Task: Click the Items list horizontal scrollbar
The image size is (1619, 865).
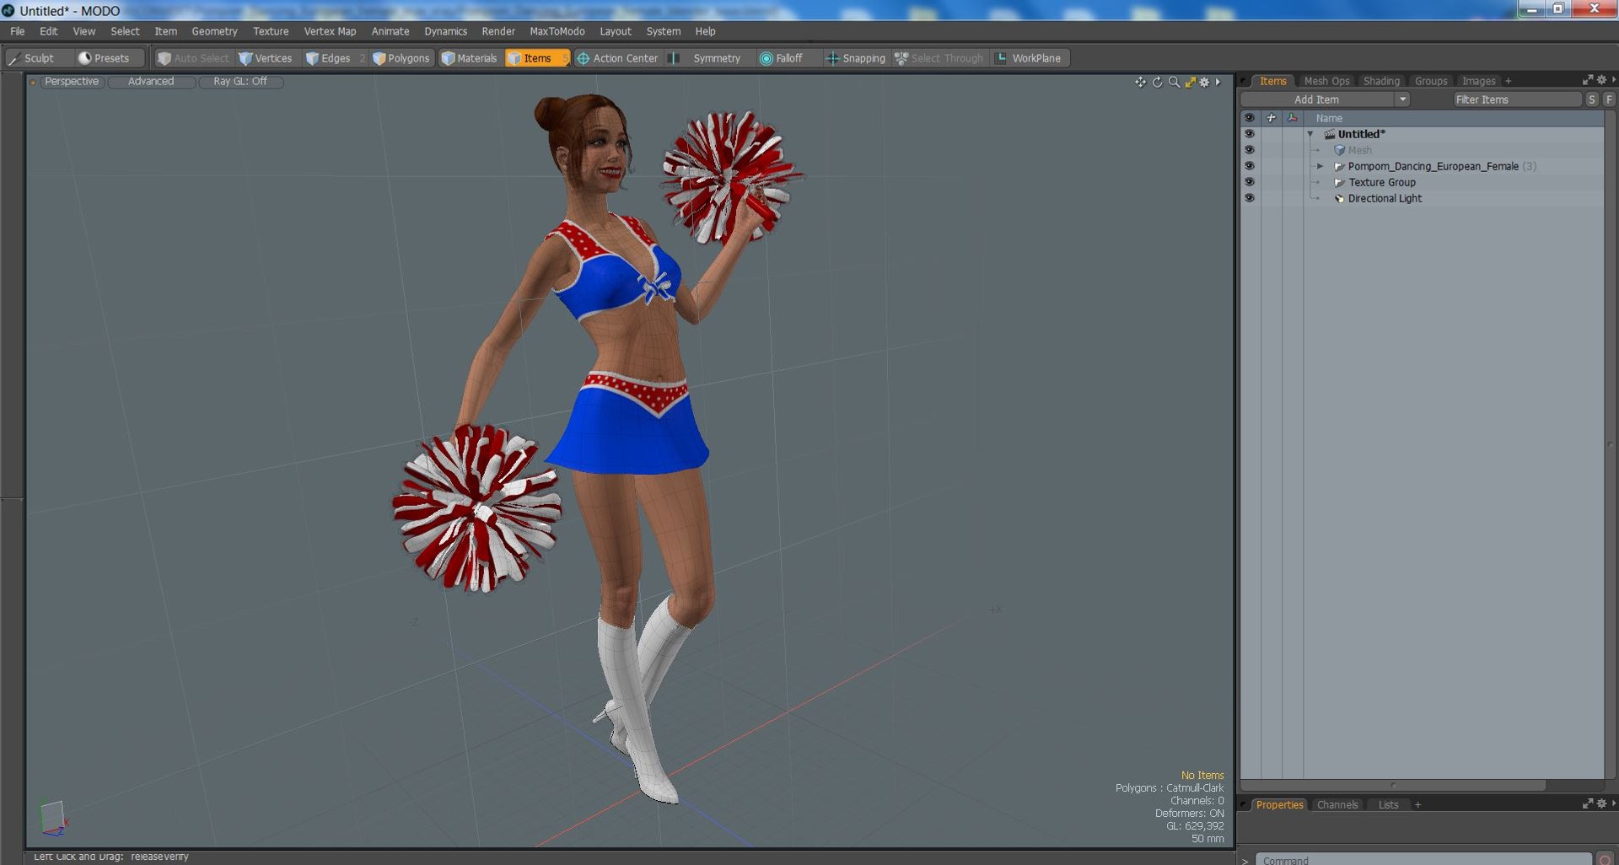Action: click(1392, 785)
